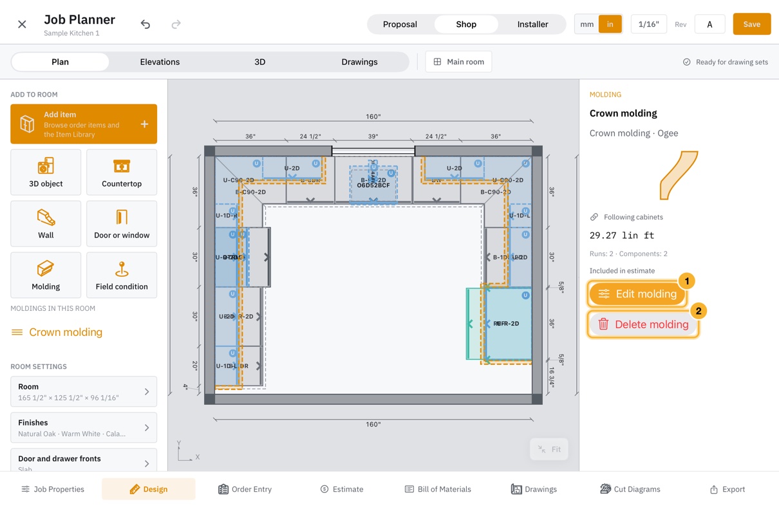The width and height of the screenshot is (779, 520).
Task: Select the REFR-2D cabinet in the plan
Action: tap(509, 324)
